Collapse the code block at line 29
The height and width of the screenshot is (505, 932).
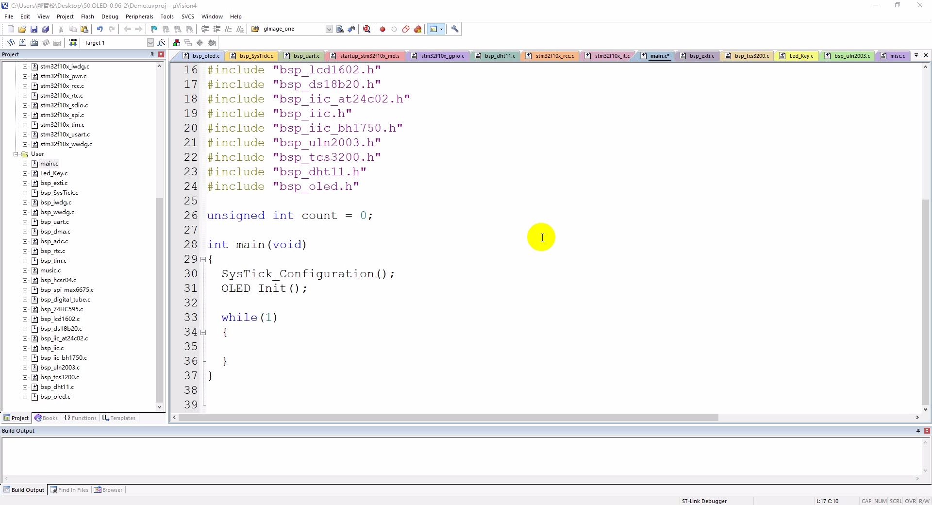point(203,260)
